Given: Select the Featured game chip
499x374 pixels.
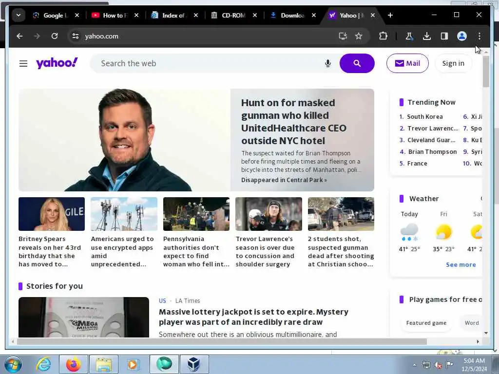Looking at the screenshot, I should pos(426,323).
